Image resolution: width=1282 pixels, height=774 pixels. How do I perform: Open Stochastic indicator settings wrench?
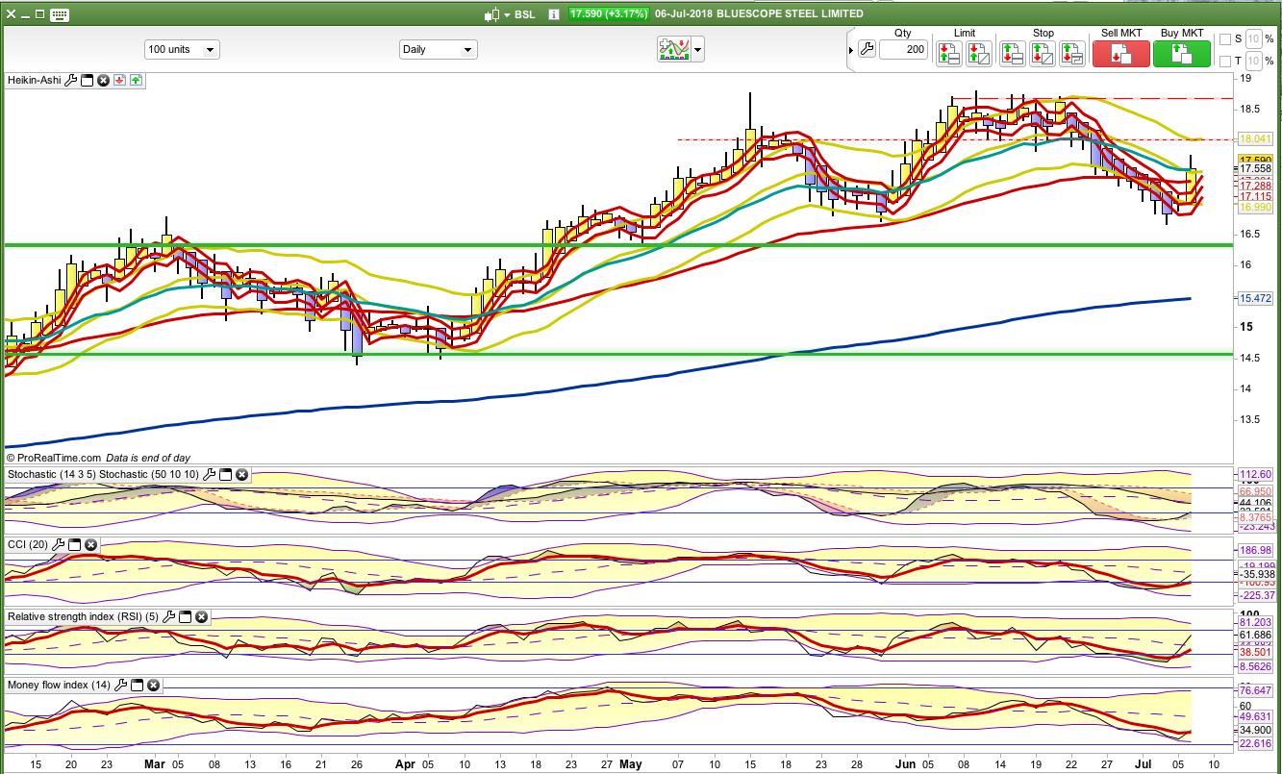click(x=210, y=475)
